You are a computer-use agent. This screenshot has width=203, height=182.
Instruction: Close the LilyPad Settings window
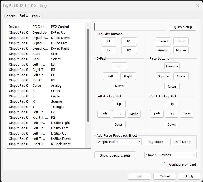[197, 6]
